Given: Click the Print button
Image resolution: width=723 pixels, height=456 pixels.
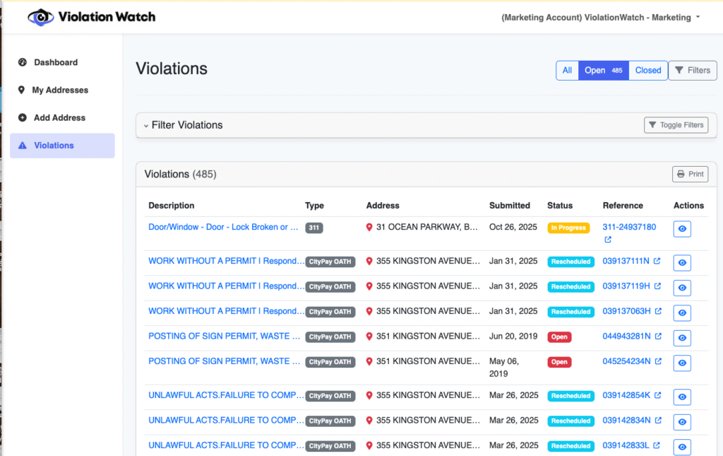Looking at the screenshot, I should pyautogui.click(x=689, y=174).
